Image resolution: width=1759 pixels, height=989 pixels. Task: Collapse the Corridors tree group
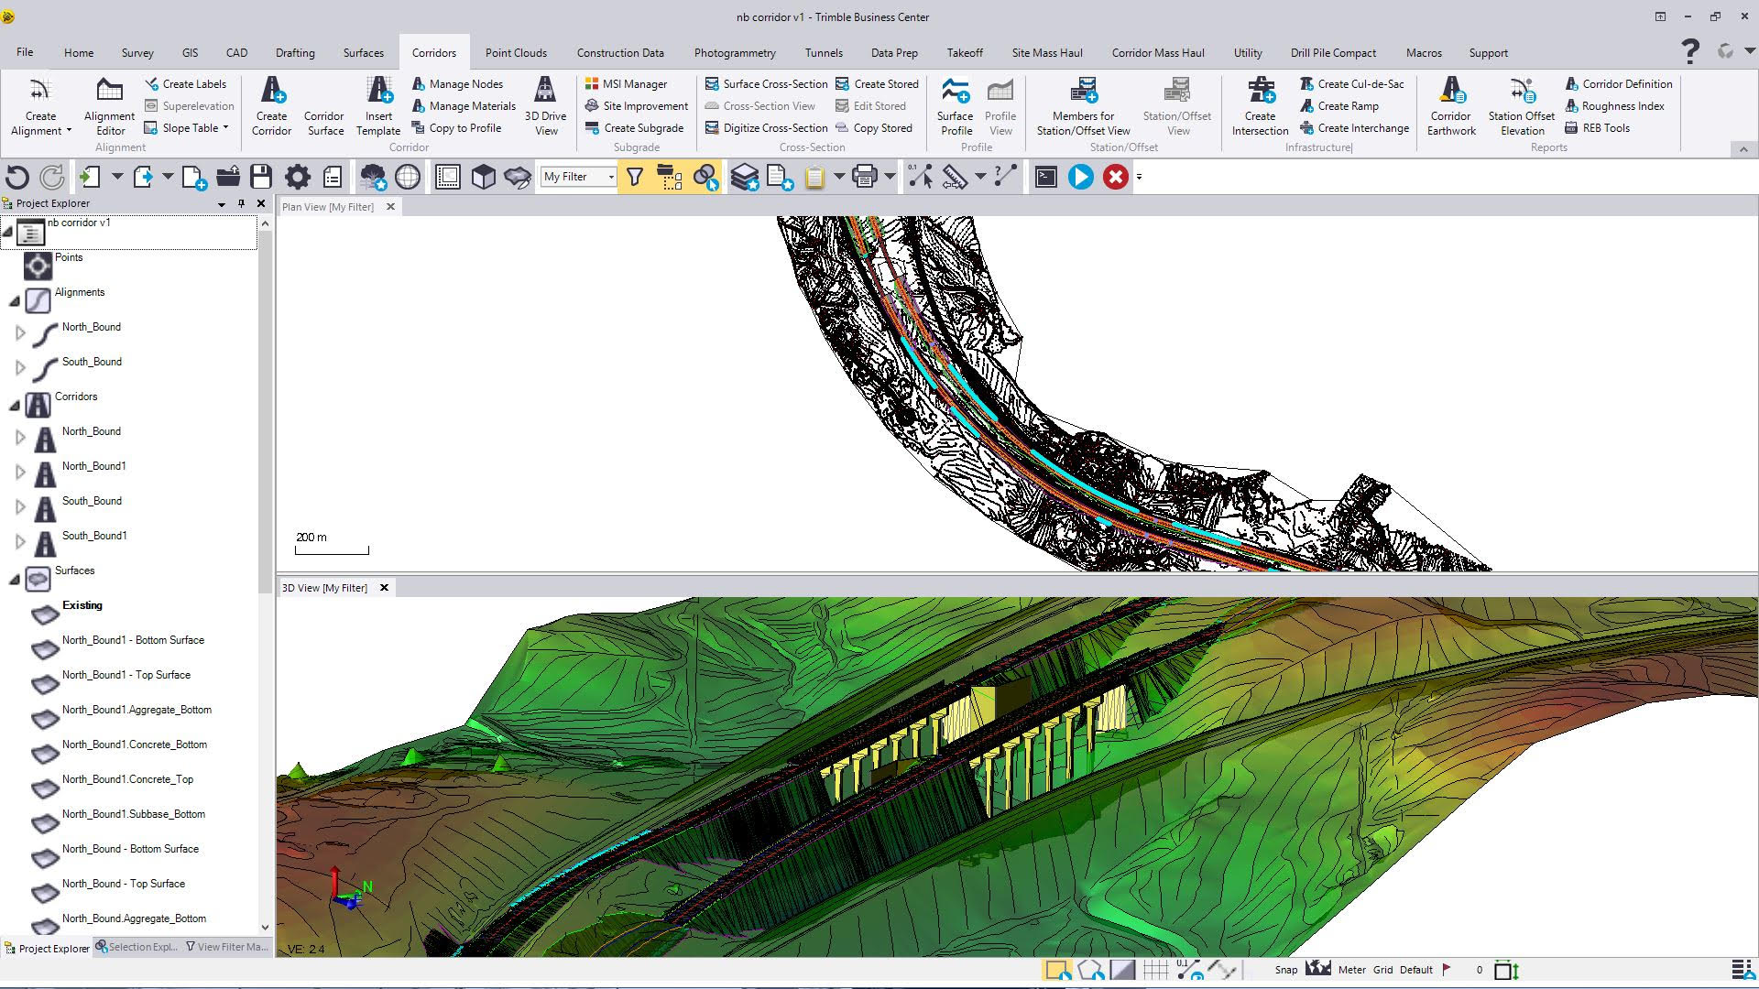coord(14,405)
